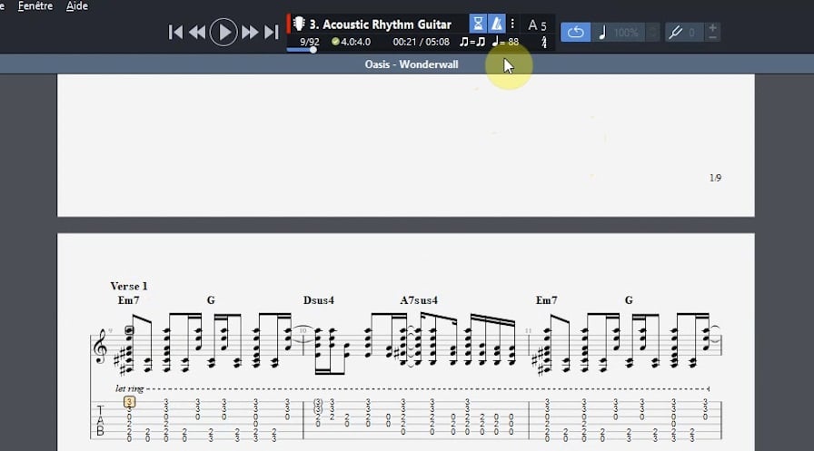
Task: Click the 1/9 page number
Action: pos(715,178)
